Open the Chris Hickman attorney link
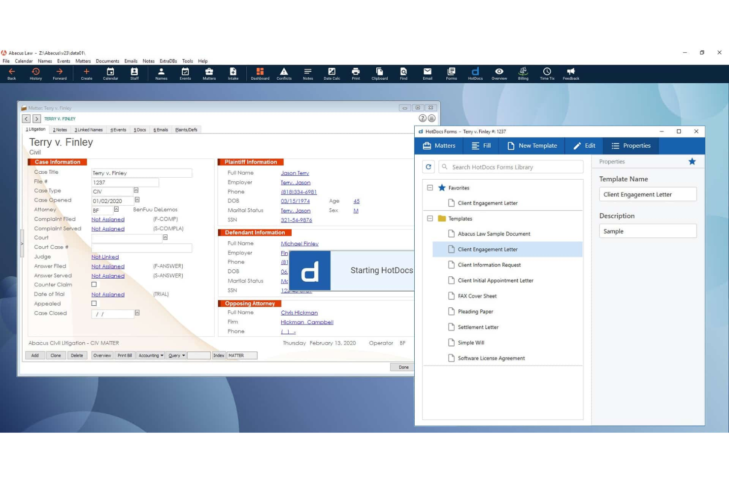The height and width of the screenshot is (486, 729). (299, 313)
